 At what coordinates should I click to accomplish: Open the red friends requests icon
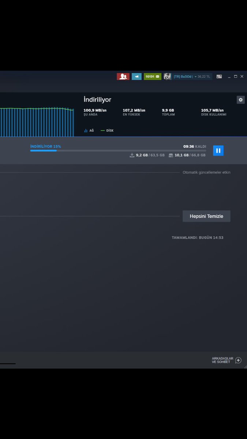click(123, 76)
